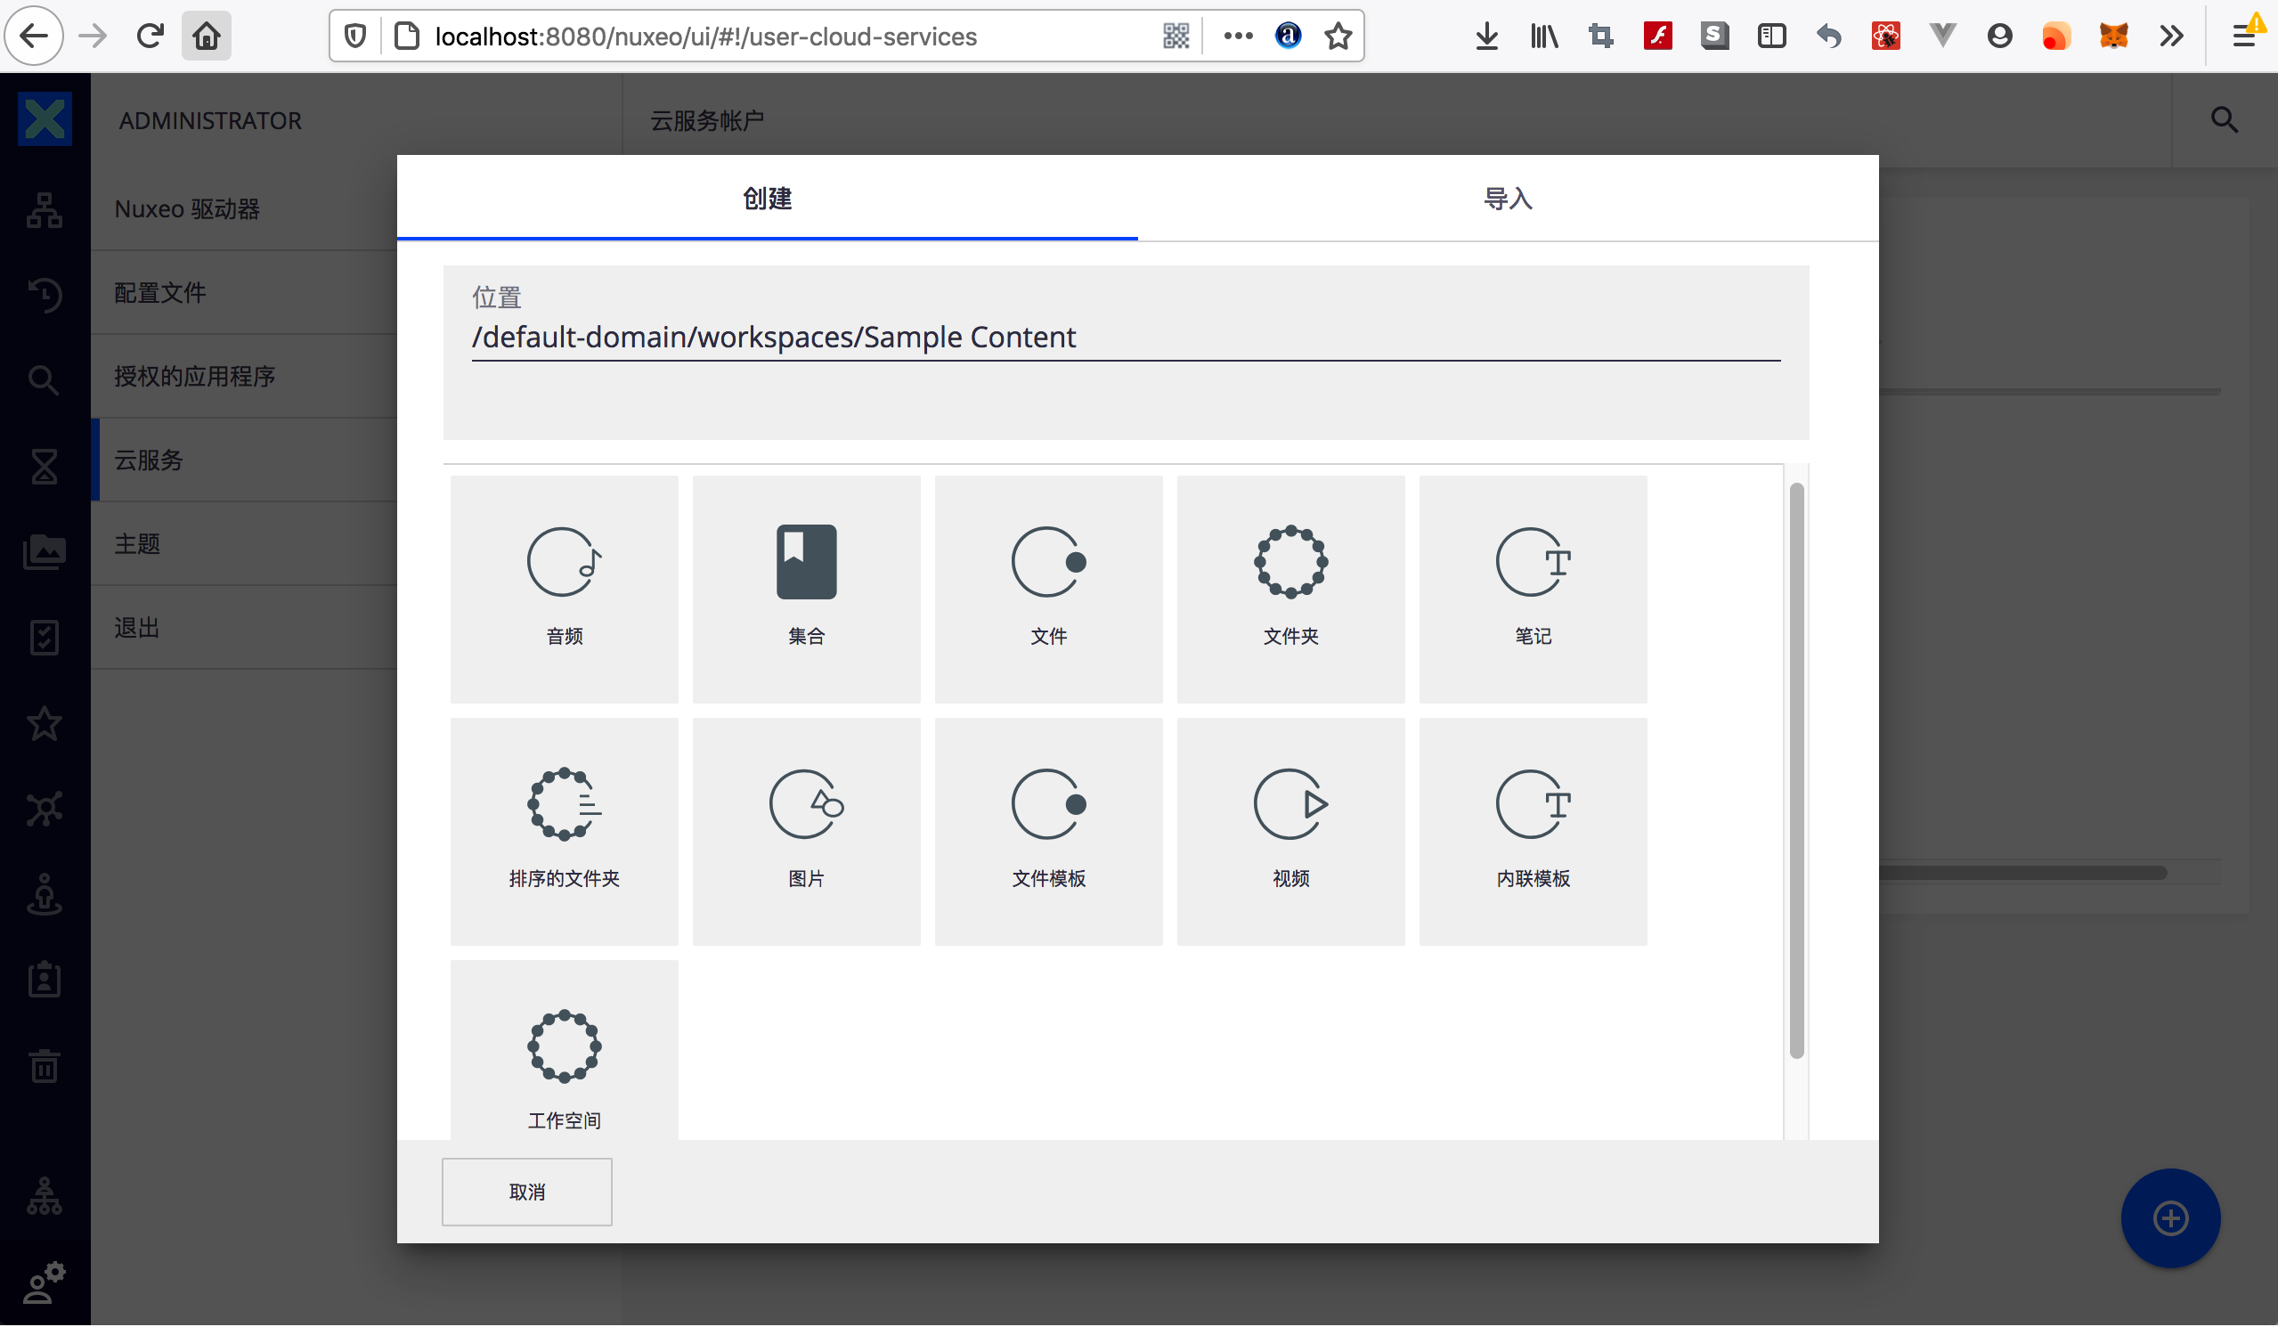Switch to the 导入 import tab

pyautogui.click(x=1508, y=199)
